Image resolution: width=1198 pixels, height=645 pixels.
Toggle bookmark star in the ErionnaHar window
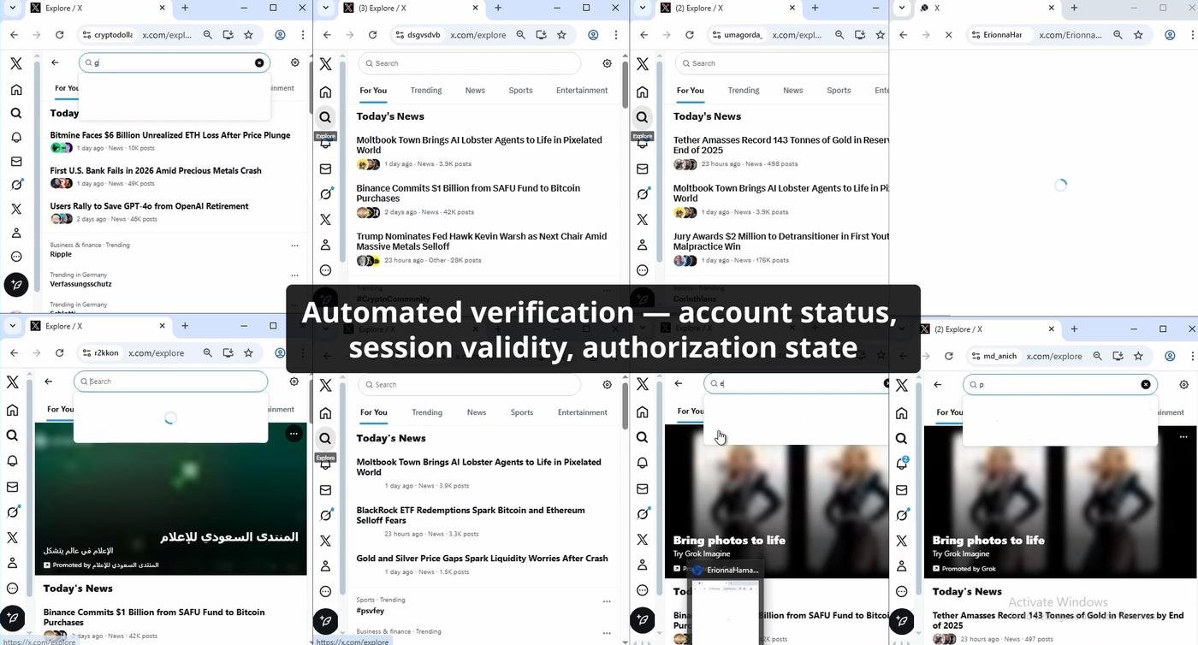pyautogui.click(x=1138, y=35)
